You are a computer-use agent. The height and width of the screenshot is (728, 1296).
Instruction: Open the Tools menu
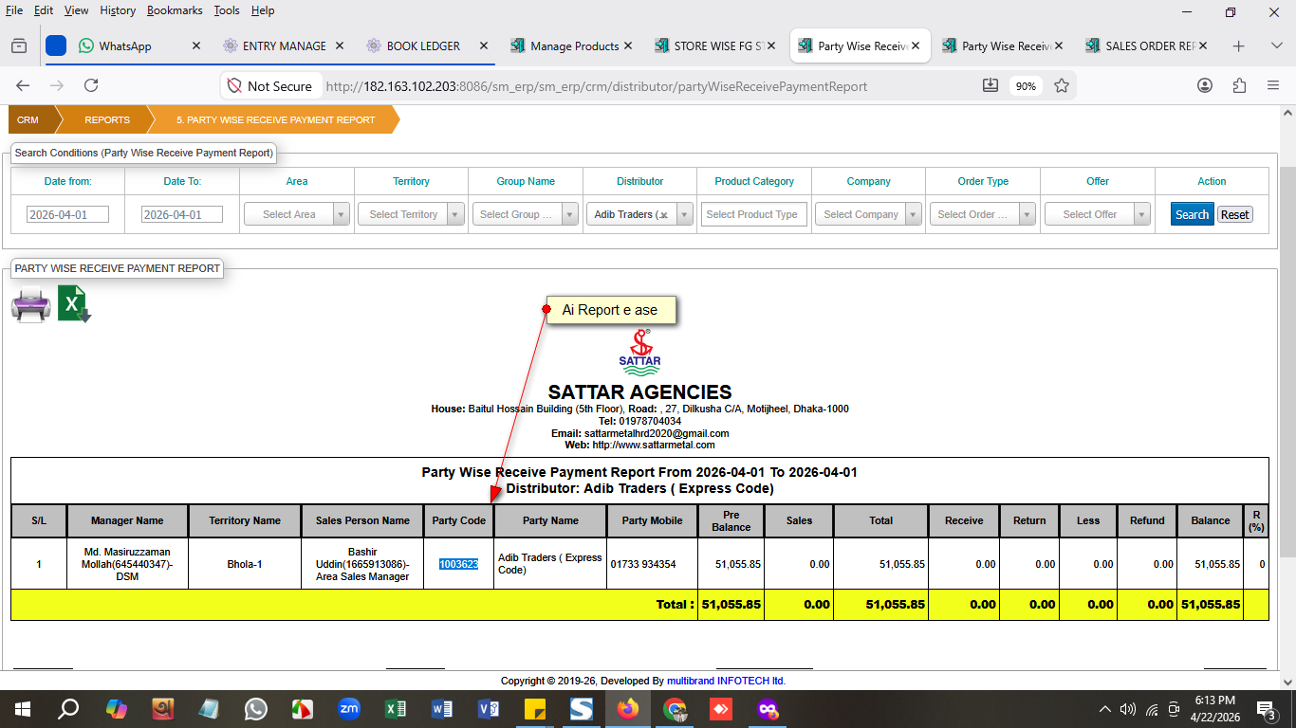pyautogui.click(x=227, y=10)
